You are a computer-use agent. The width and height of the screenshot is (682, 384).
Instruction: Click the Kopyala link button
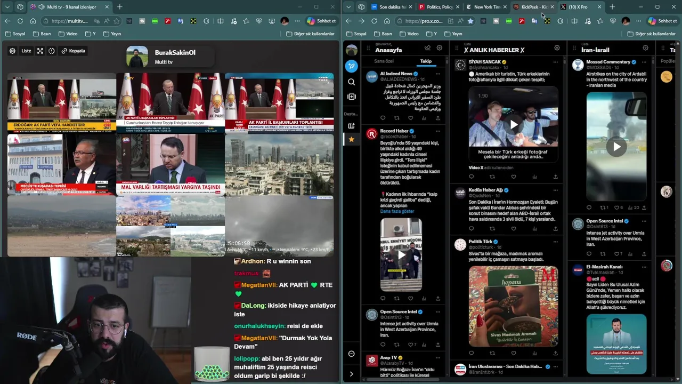74,51
